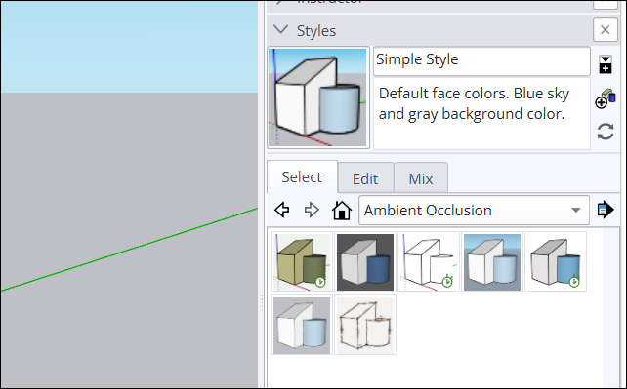The height and width of the screenshot is (389, 627).
Task: Select the sketchy edges style thumbnail
Action: point(365,326)
